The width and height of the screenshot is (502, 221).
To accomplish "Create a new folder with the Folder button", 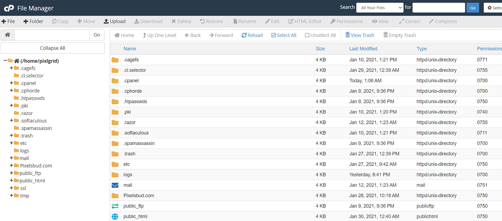I will point(33,21).
